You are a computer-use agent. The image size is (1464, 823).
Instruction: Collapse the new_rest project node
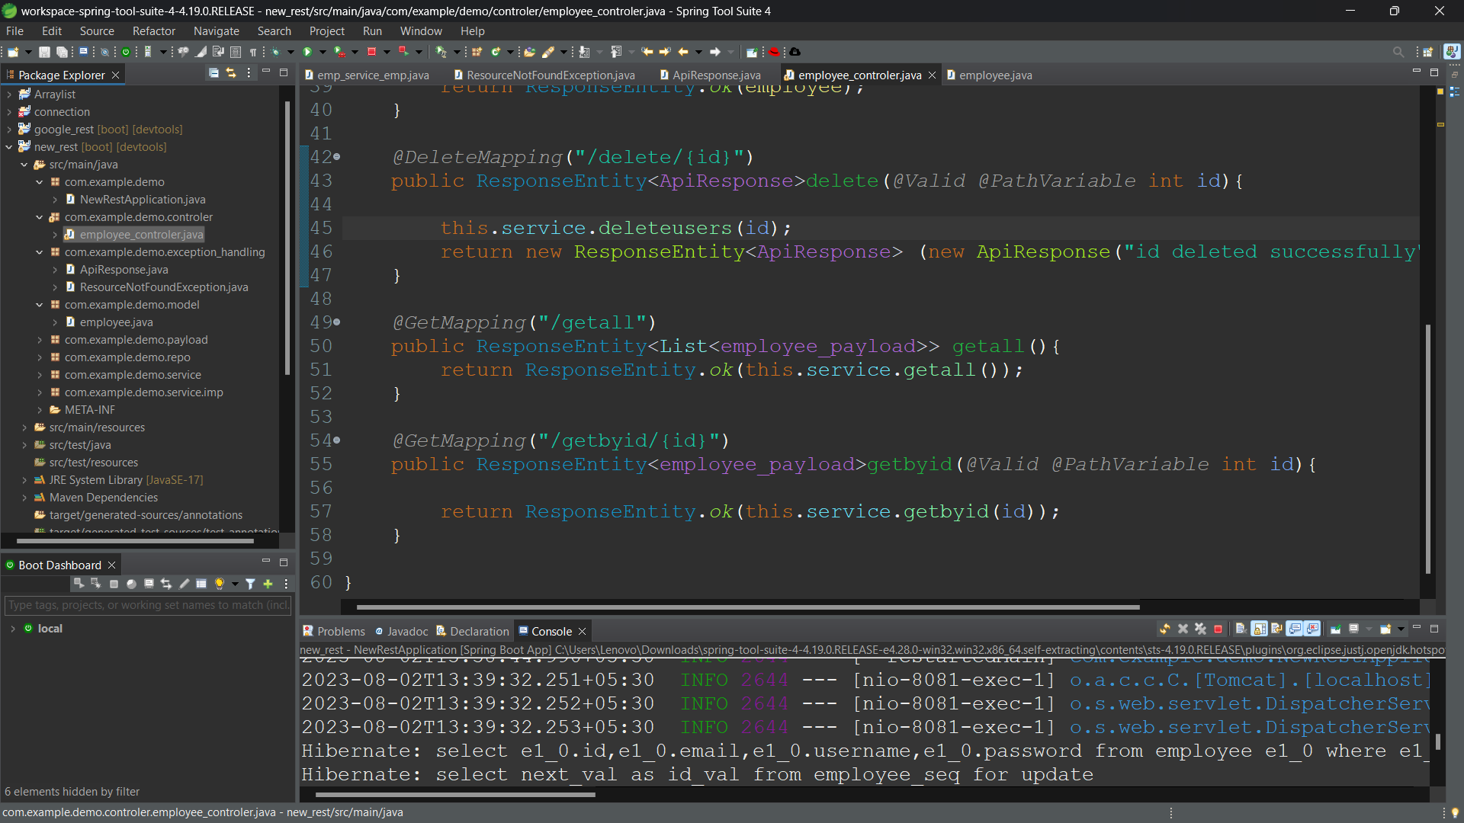point(8,147)
